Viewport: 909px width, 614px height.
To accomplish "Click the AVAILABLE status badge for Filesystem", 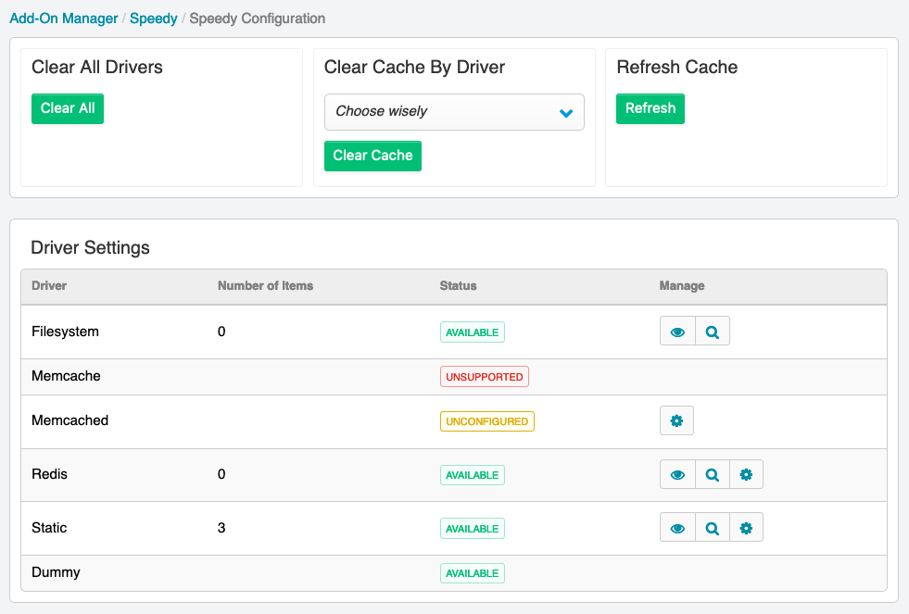I will [473, 332].
